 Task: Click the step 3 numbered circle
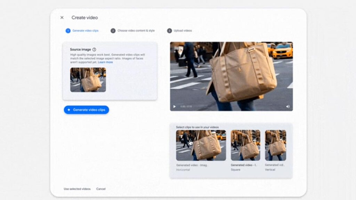click(x=169, y=31)
